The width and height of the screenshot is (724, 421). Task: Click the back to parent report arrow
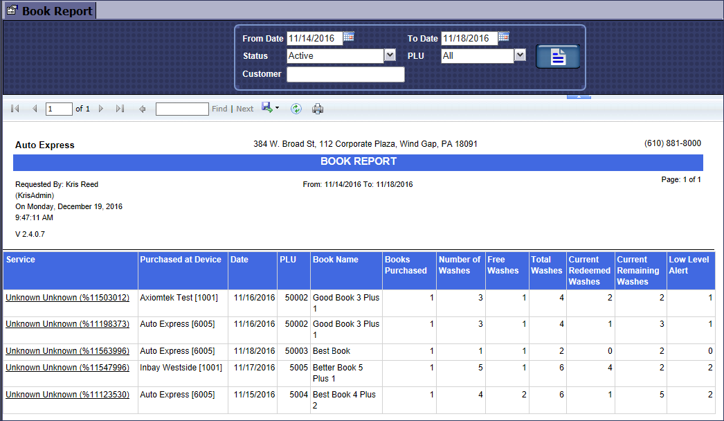[143, 109]
